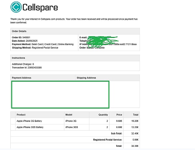This screenshot has height=150, width=195.
Task: Open the Apple iPhone 3GS Battery product
Action: (30, 127)
